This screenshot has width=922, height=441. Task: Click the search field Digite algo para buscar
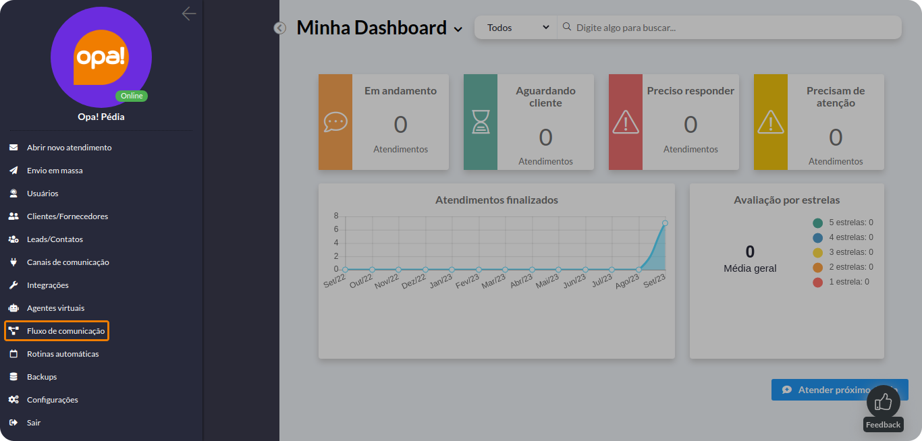729,28
